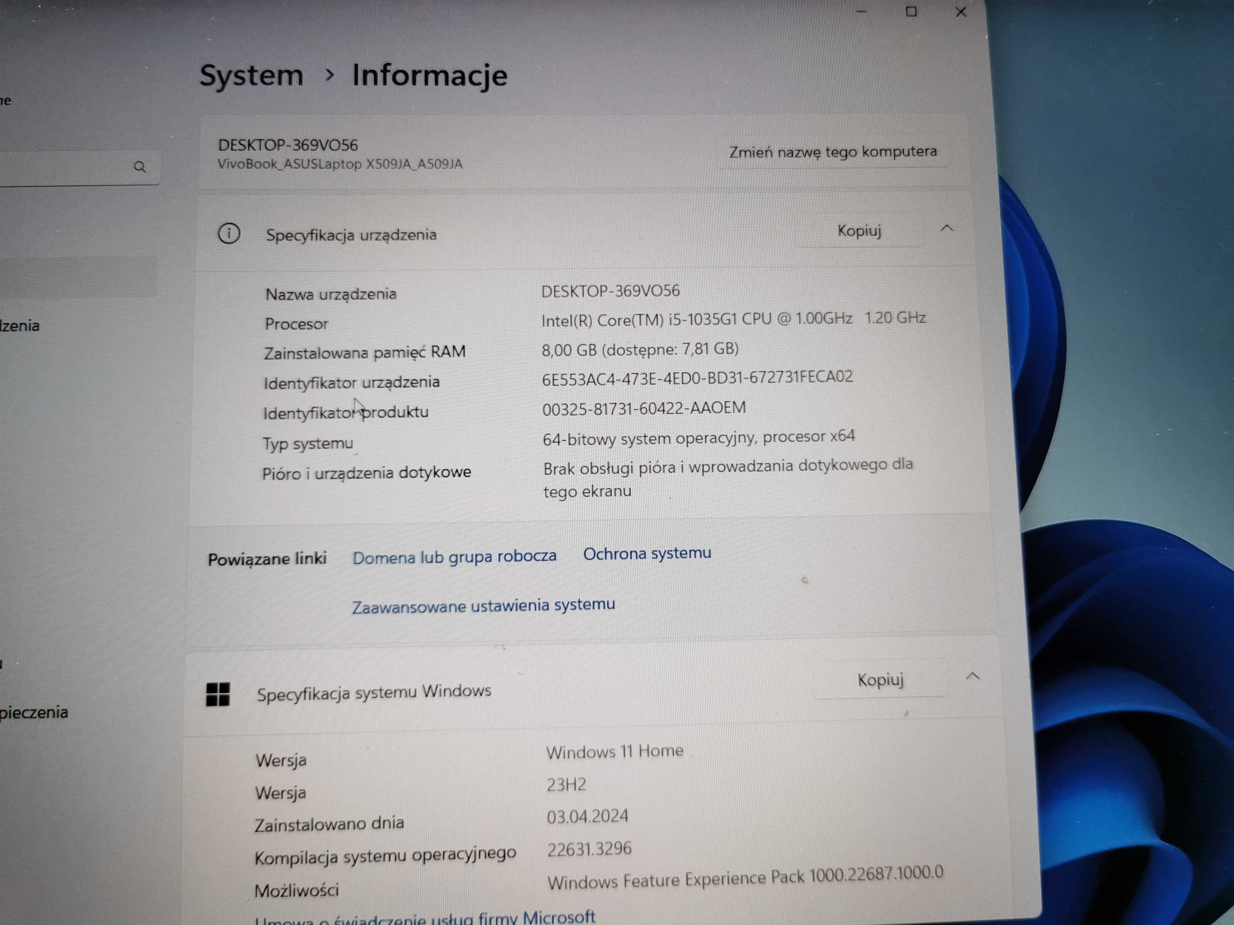Click Powiązane linki label
This screenshot has height=925, width=1234.
(x=267, y=559)
